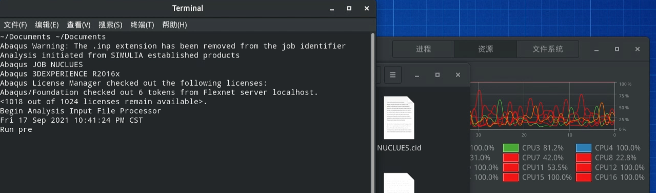Image resolution: width=656 pixels, height=193 pixels.
Task: Pick the CPU3 green color swatch
Action: [x=510, y=148]
